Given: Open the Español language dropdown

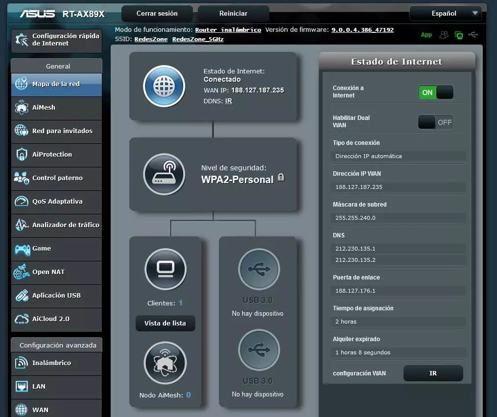Looking at the screenshot, I should [x=445, y=13].
